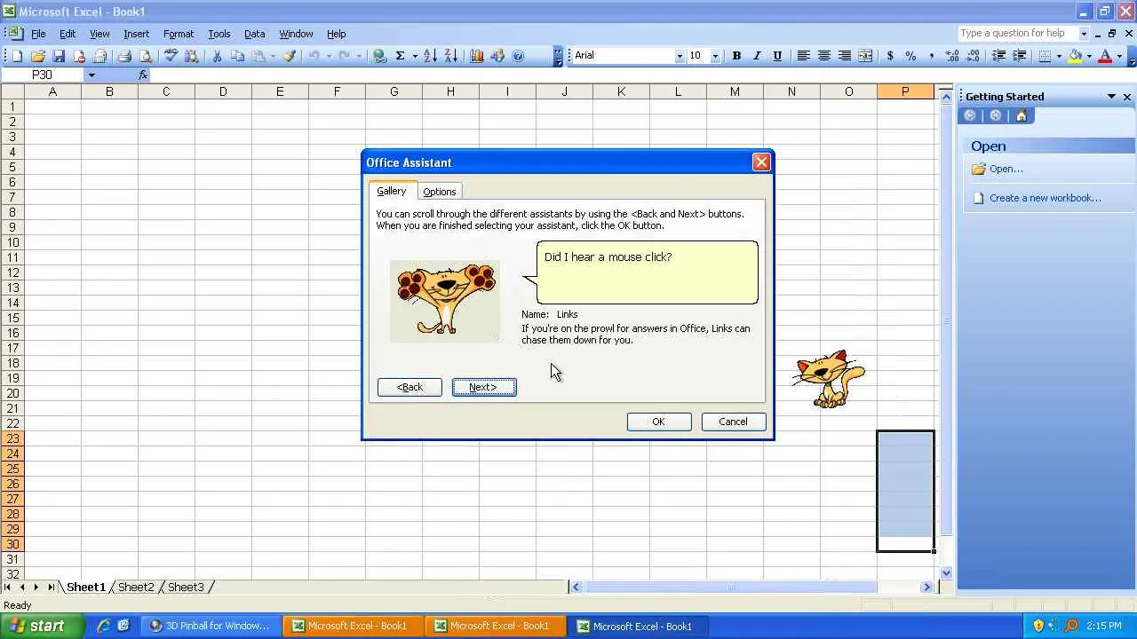Open the Borders dropdown arrow
1137x639 pixels.
pyautogui.click(x=1059, y=56)
